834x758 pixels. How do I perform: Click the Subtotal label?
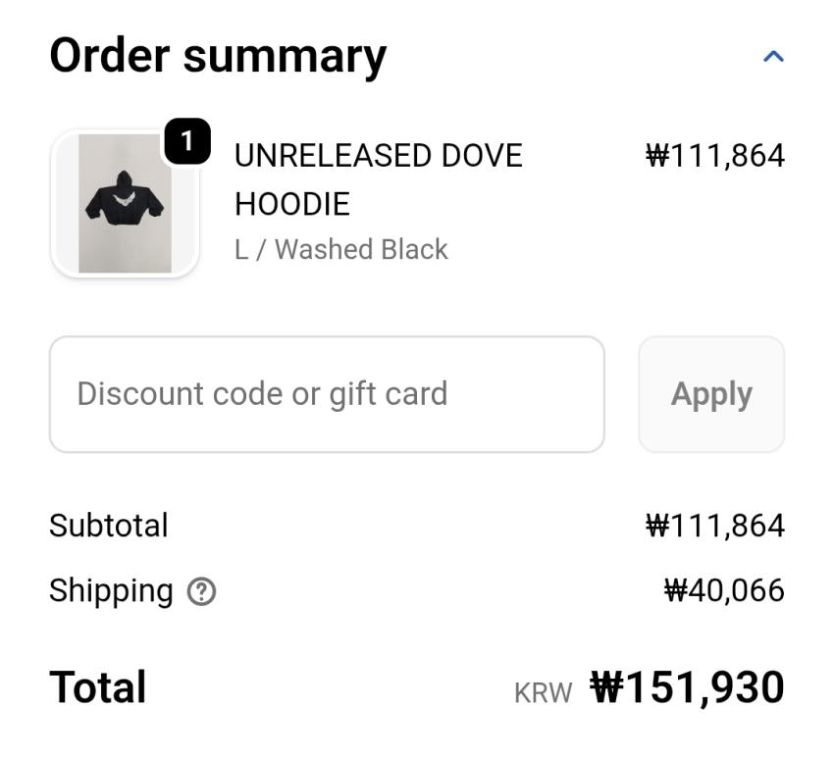coord(109,526)
